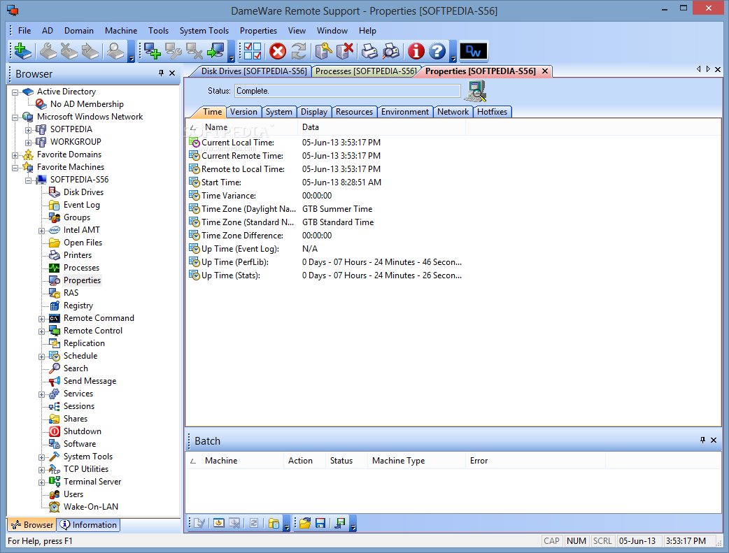Click the save floppy icon in Batch toolbar
Image resolution: width=729 pixels, height=553 pixels.
320,523
